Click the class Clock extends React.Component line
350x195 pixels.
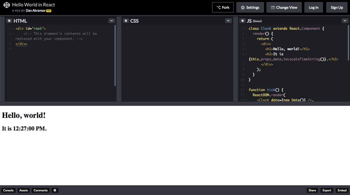pos(286,29)
